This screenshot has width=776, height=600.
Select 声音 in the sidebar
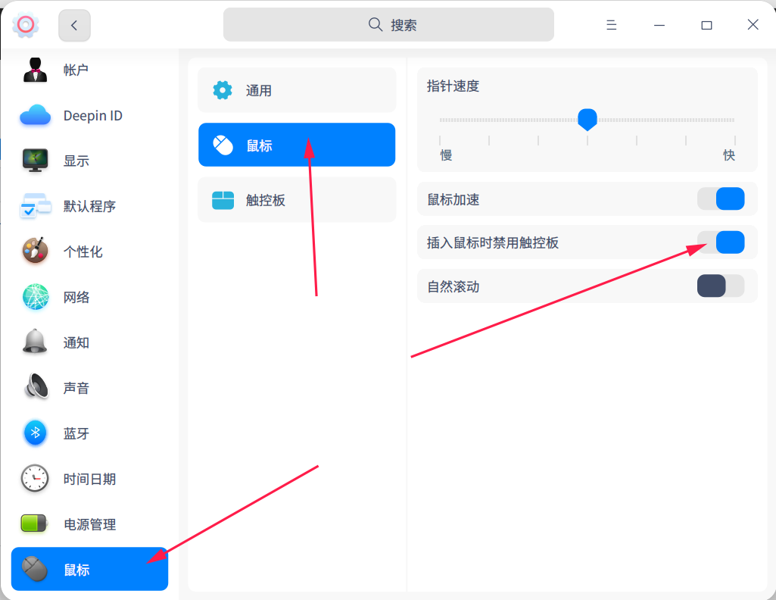point(89,388)
